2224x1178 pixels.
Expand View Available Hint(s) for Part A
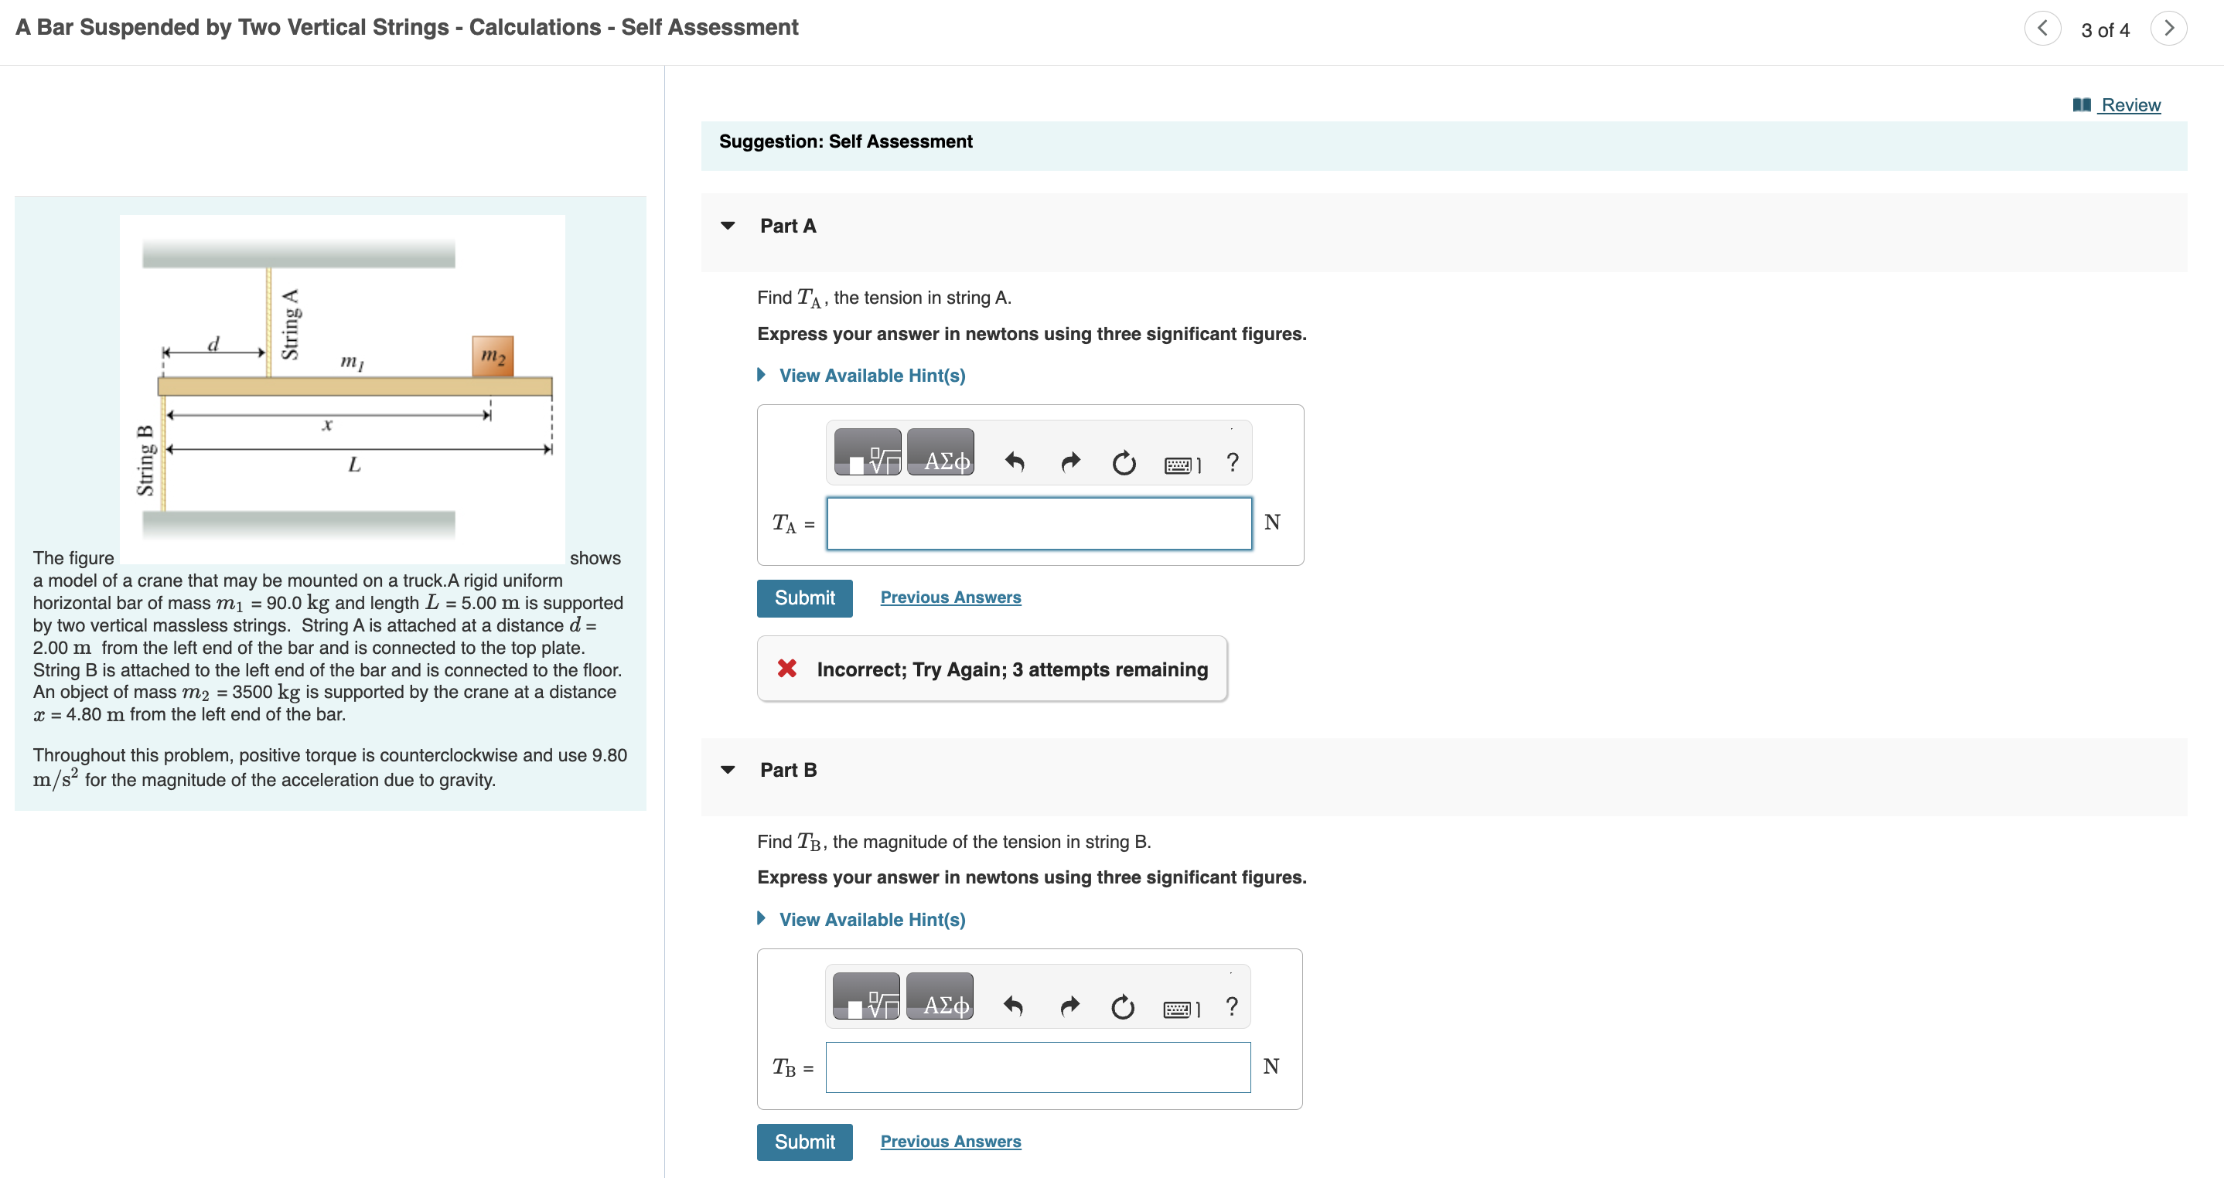tap(872, 376)
